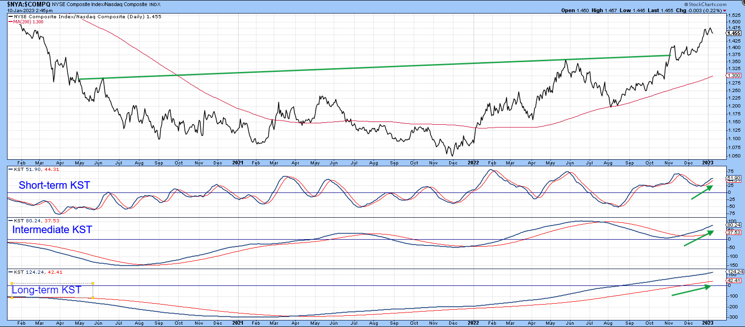Click the red down triangle beside Chg
Screen dimensions: 745x327
[725, 11]
